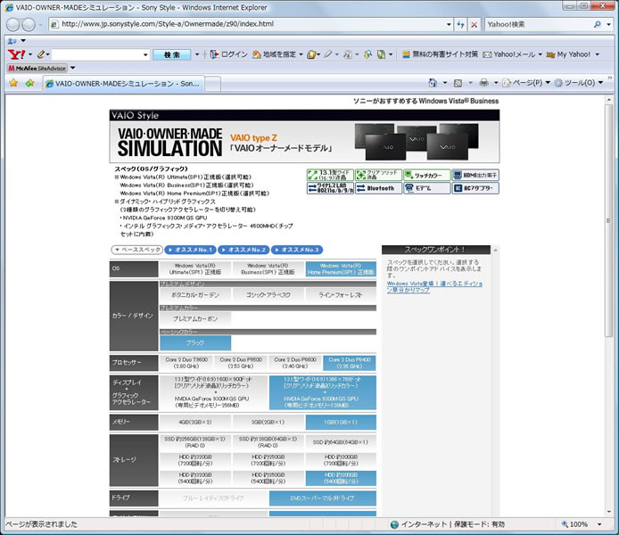
Task: Click the Wireless LAN feature icon
Action: (x=330, y=188)
